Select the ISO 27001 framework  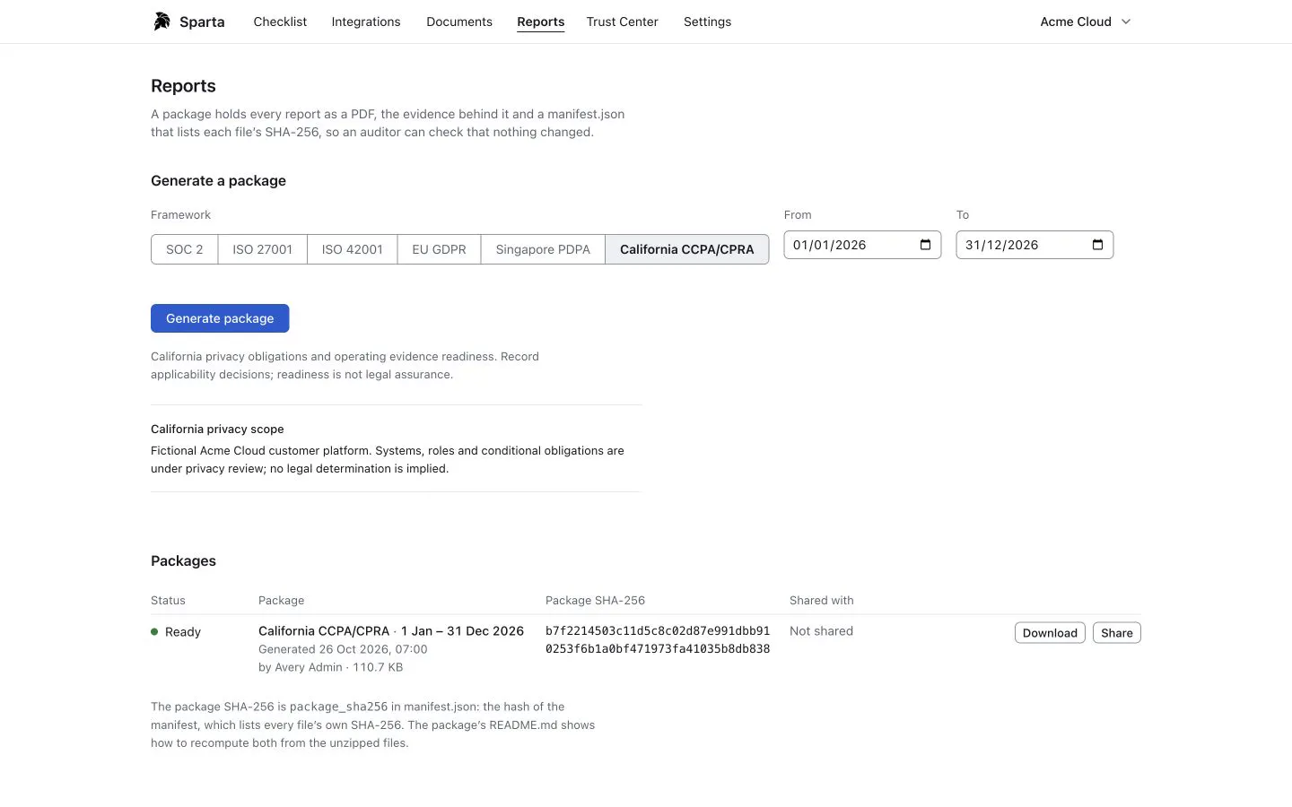click(263, 249)
